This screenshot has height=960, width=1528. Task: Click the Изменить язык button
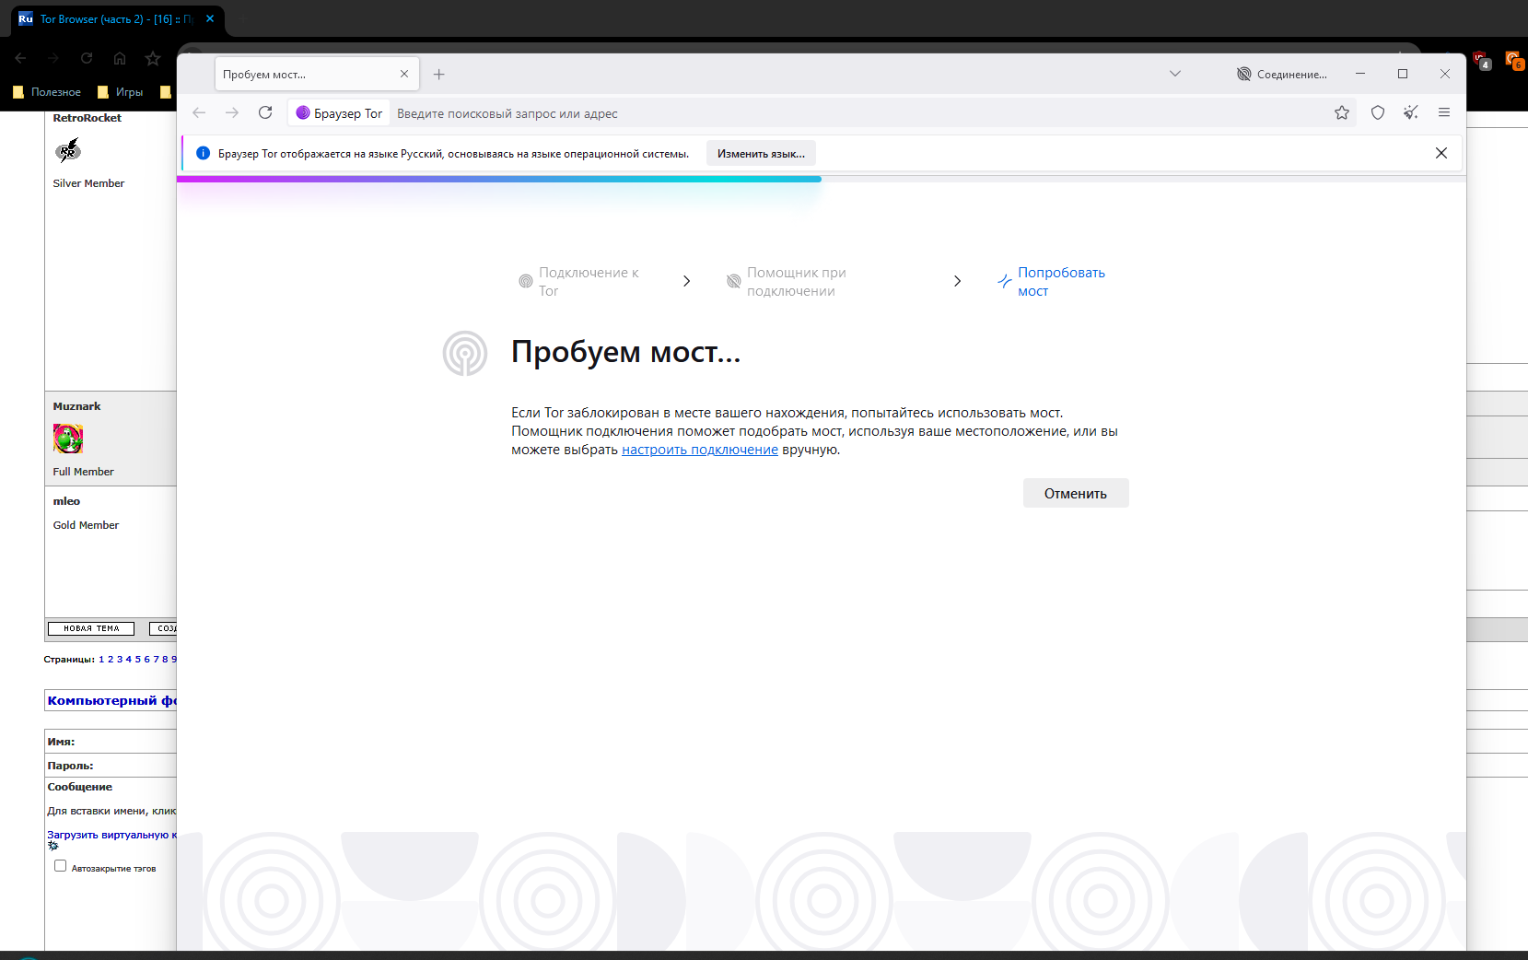(761, 154)
